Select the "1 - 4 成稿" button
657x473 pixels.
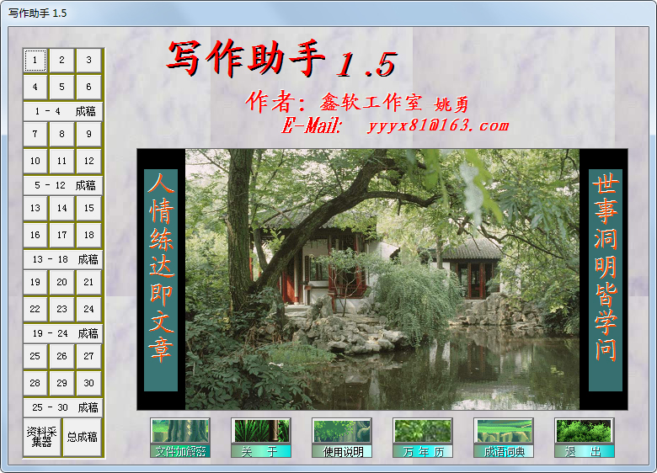pos(63,111)
